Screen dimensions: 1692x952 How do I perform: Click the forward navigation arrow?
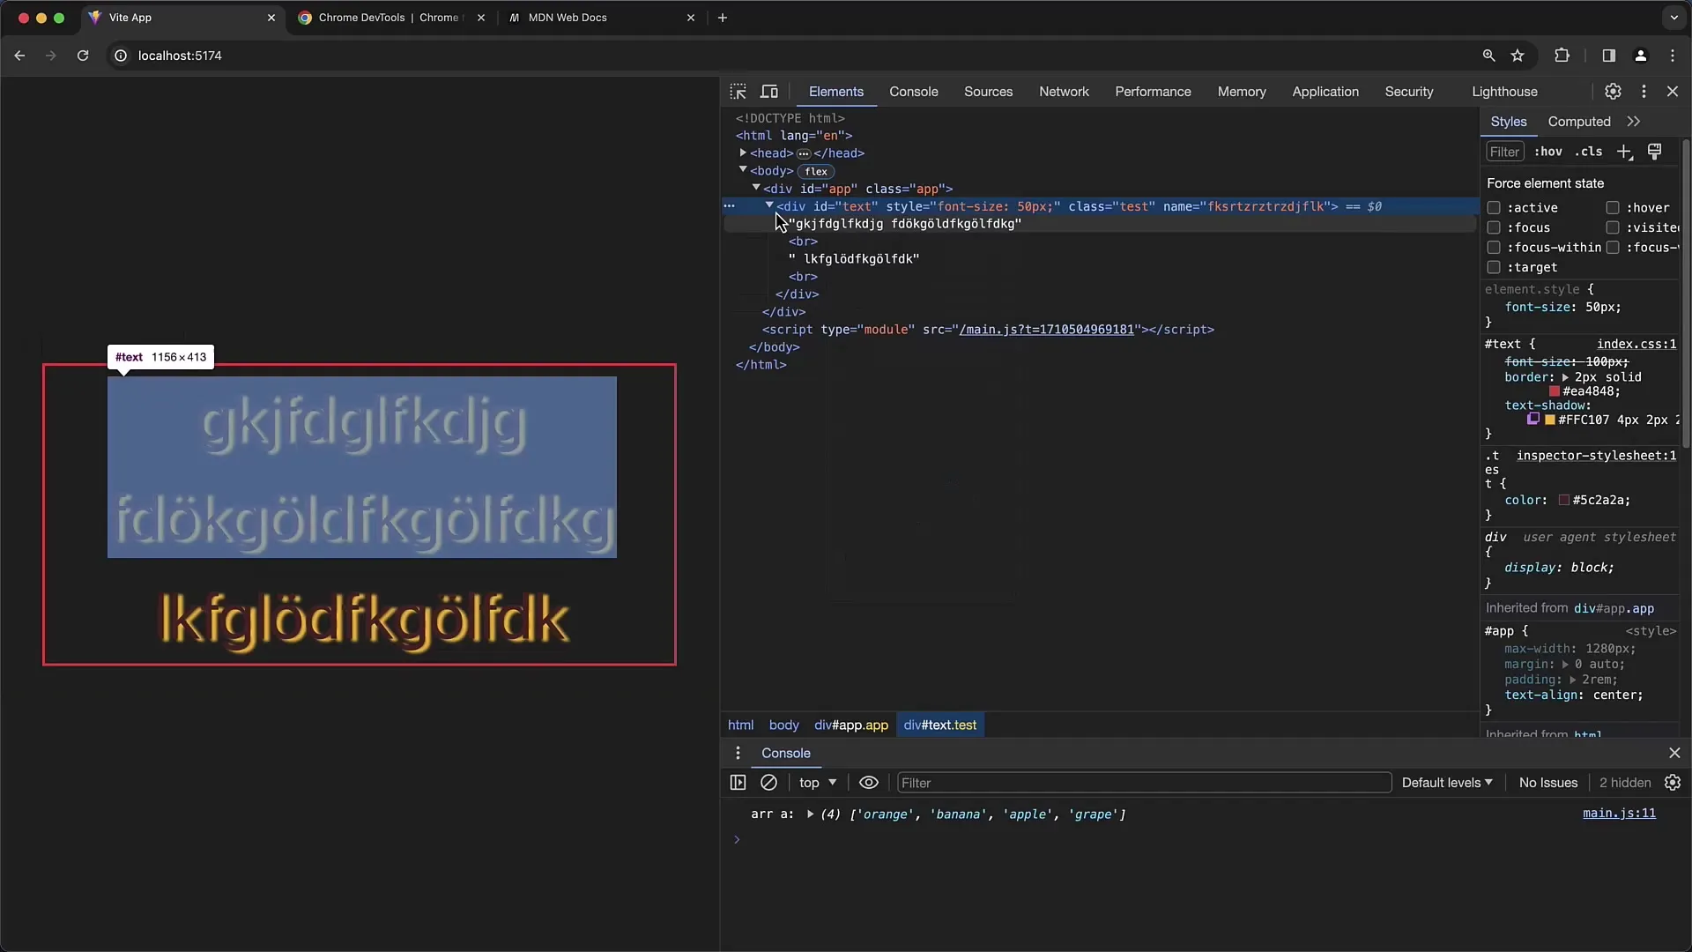(x=51, y=56)
